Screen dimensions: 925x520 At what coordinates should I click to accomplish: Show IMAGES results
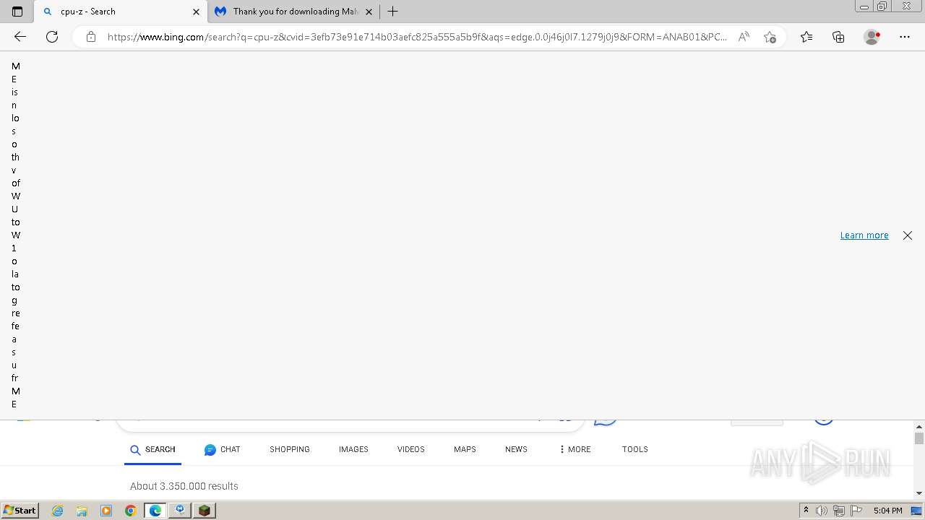coord(353,449)
